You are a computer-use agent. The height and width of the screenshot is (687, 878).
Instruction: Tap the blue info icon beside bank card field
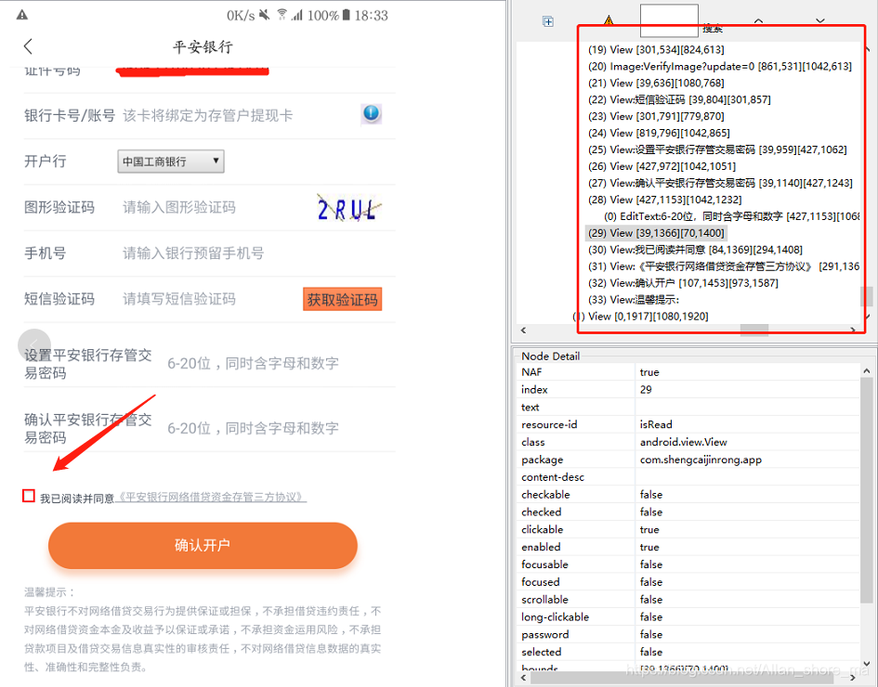[372, 113]
